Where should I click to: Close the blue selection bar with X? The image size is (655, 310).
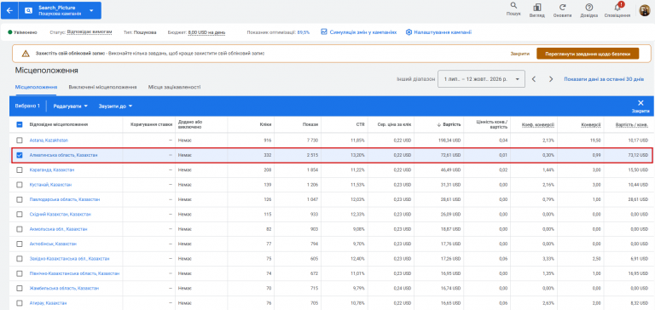pyautogui.click(x=641, y=106)
